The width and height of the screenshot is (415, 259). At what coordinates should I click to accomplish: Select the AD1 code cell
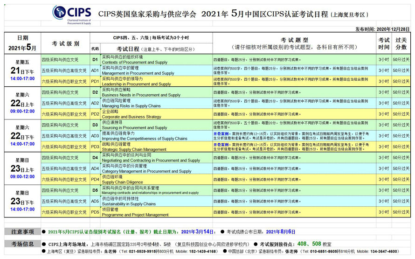pos(95,70)
